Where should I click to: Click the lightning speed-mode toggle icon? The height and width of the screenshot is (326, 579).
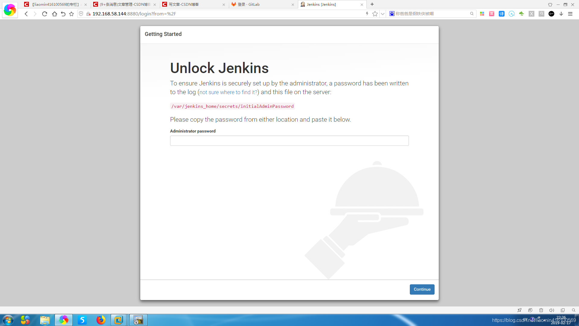[x=367, y=14]
